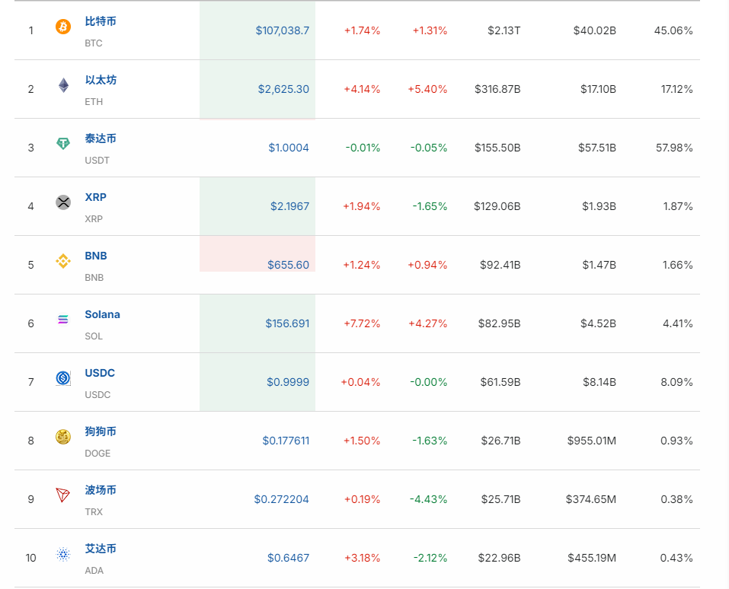The image size is (729, 589).
Task: Click USDC price $0.9999
Action: [x=288, y=382]
